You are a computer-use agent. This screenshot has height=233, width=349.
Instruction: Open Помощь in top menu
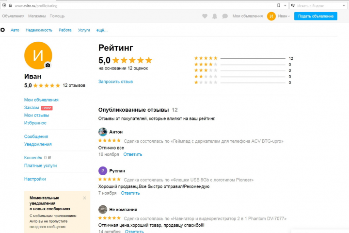tap(57, 16)
